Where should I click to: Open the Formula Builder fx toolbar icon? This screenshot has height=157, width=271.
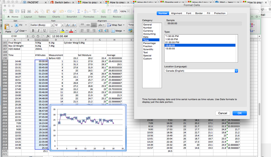103,11
